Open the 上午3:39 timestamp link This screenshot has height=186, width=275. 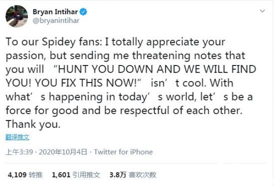tap(19, 152)
